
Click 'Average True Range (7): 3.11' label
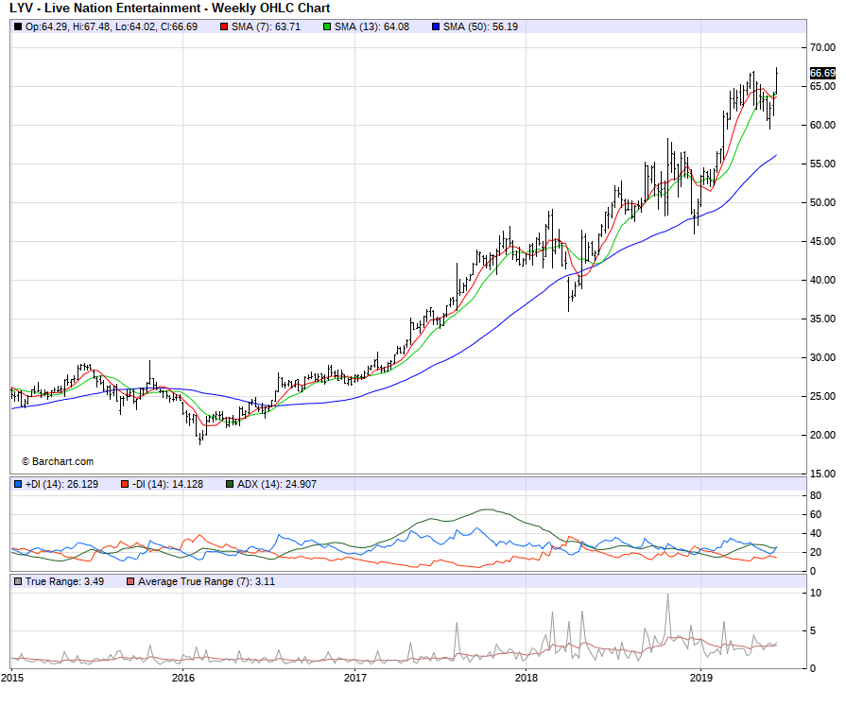207,581
